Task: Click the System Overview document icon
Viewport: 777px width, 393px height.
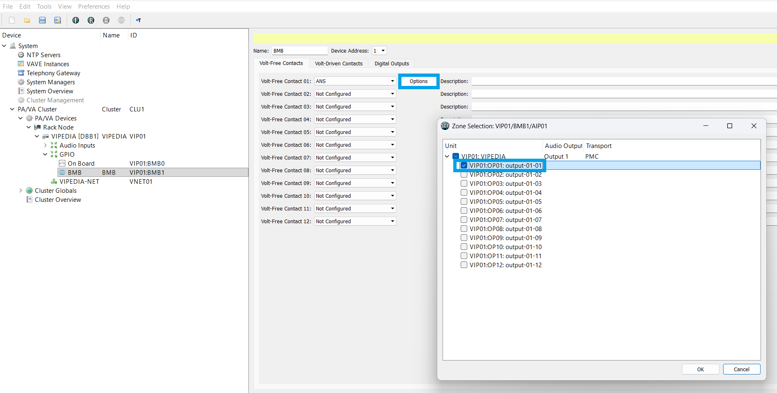Action: pyautogui.click(x=21, y=91)
